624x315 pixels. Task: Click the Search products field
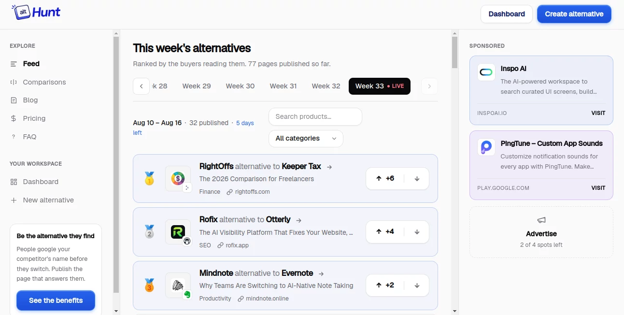click(315, 116)
